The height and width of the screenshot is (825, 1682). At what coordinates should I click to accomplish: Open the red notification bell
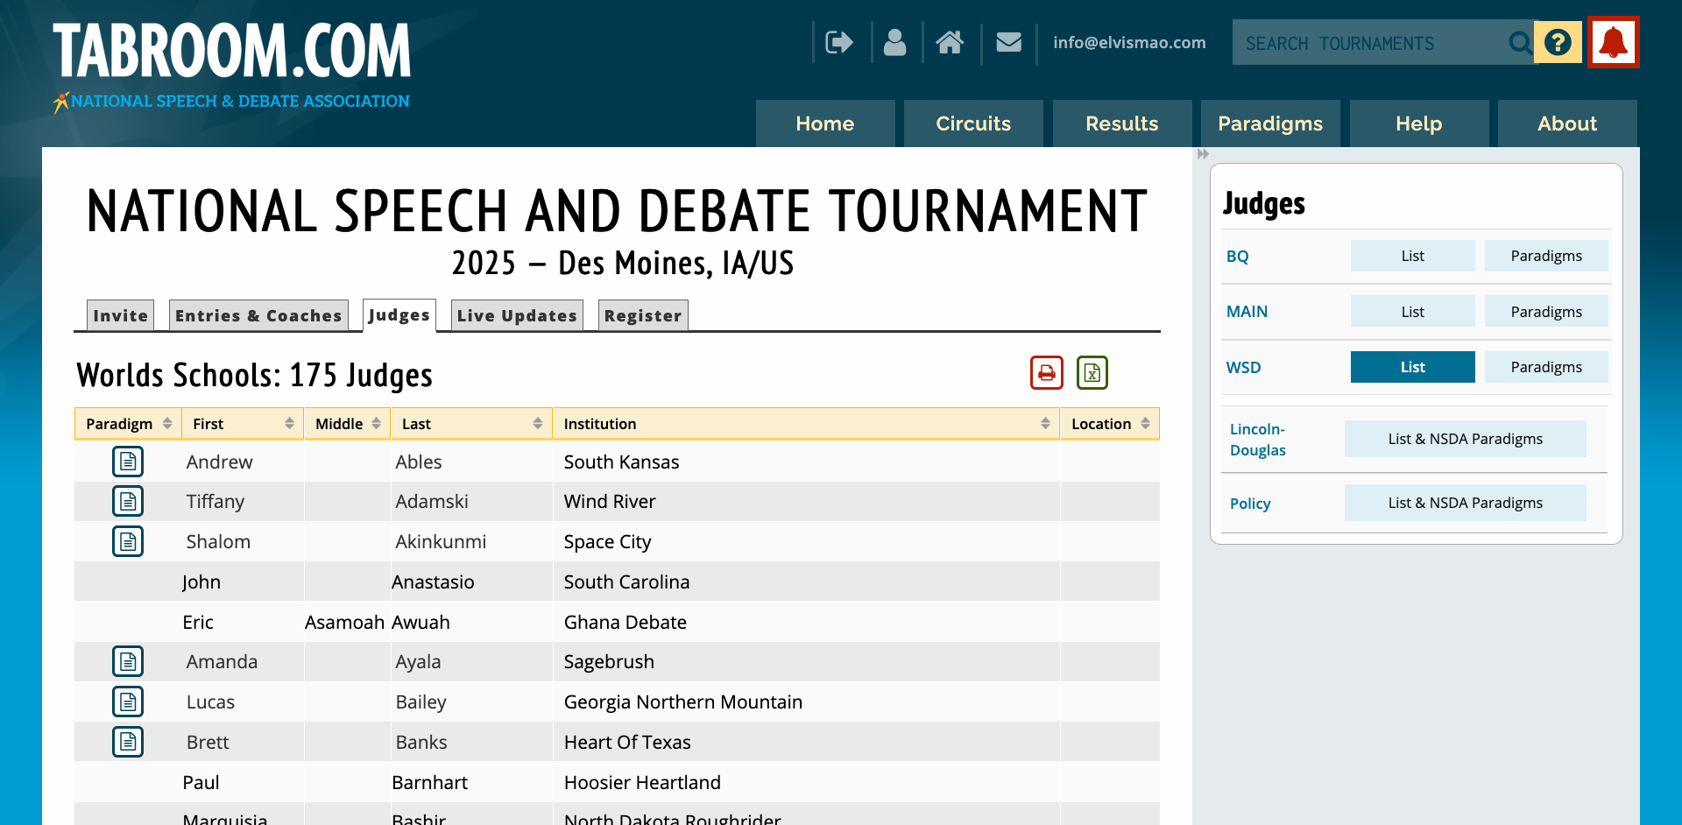click(x=1613, y=42)
